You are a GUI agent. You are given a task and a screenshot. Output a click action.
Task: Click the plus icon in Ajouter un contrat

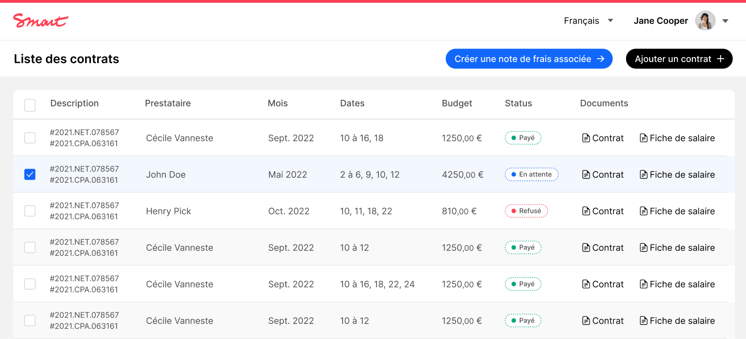tap(720, 59)
